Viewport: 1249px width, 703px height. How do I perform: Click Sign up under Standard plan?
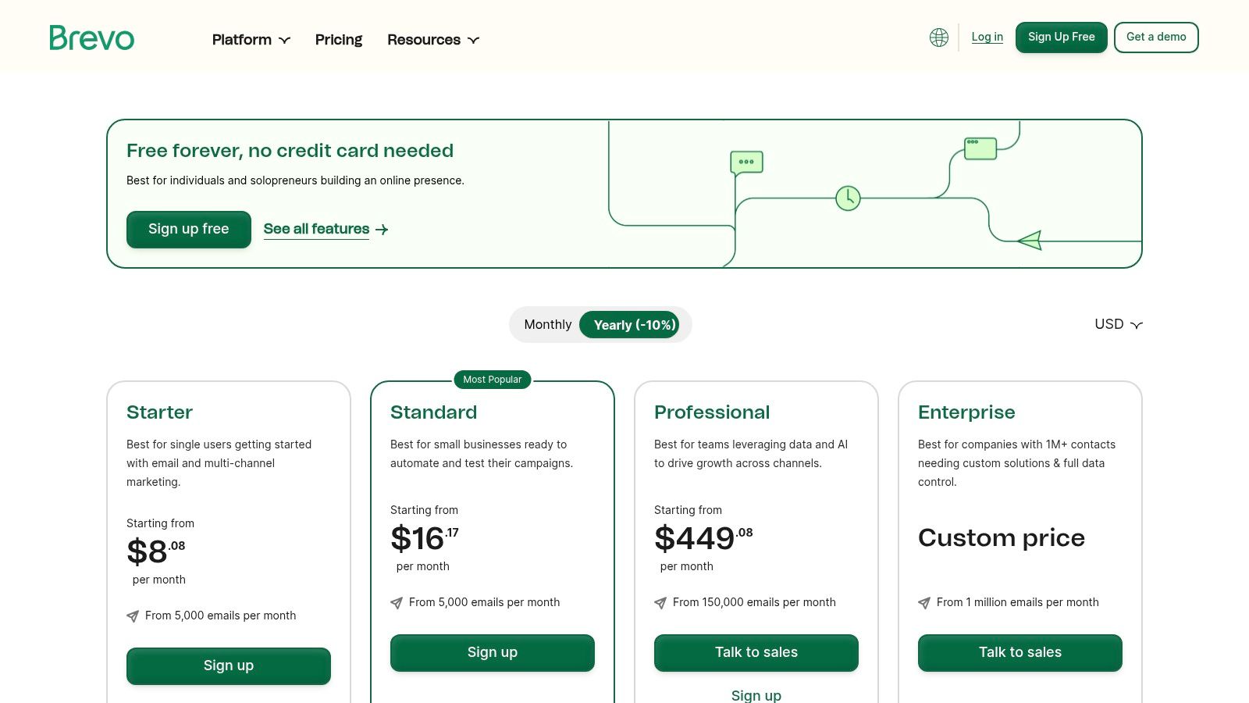point(492,652)
